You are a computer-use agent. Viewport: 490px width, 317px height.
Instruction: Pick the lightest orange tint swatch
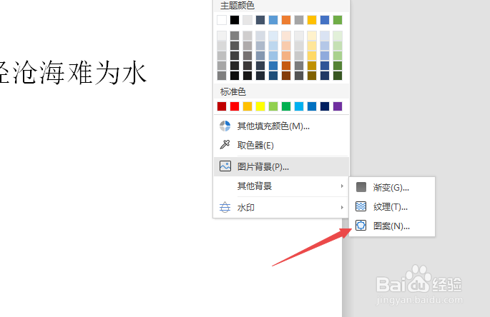286,36
